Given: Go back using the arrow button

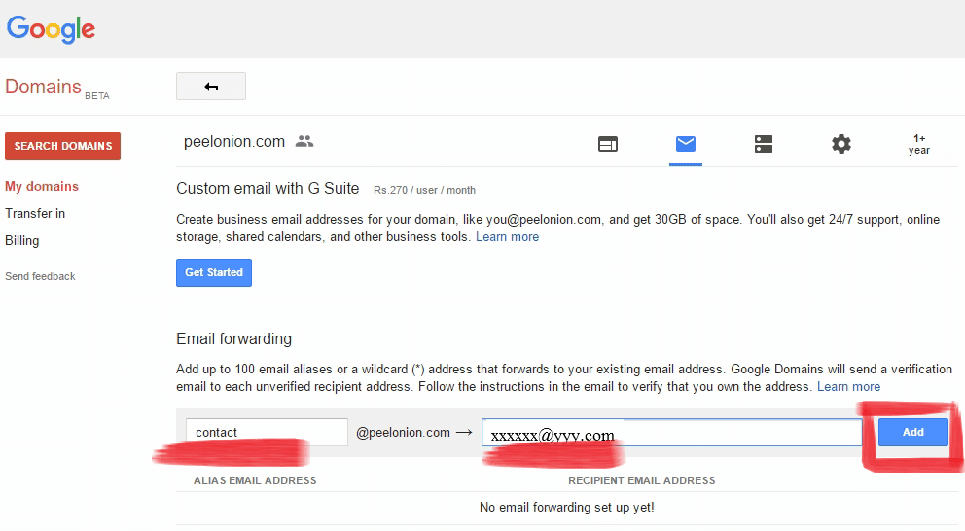Looking at the screenshot, I should [211, 87].
